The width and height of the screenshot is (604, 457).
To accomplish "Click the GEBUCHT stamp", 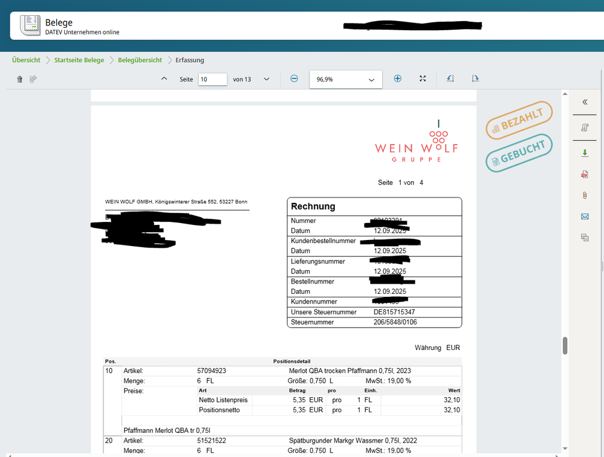I will (x=519, y=153).
